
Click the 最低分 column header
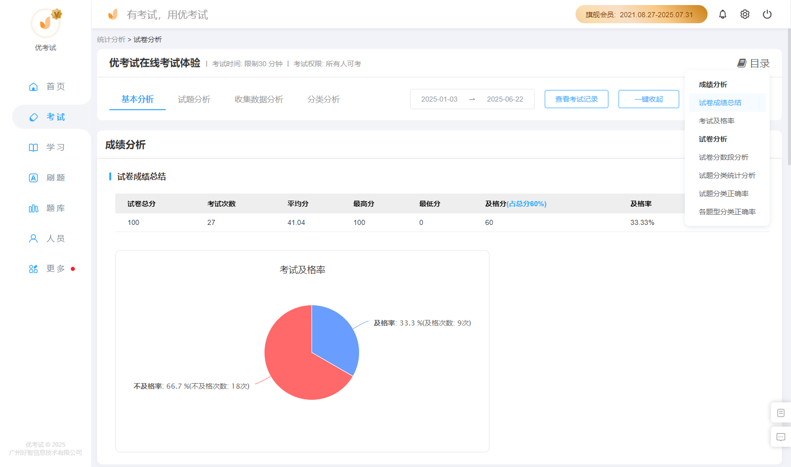430,204
